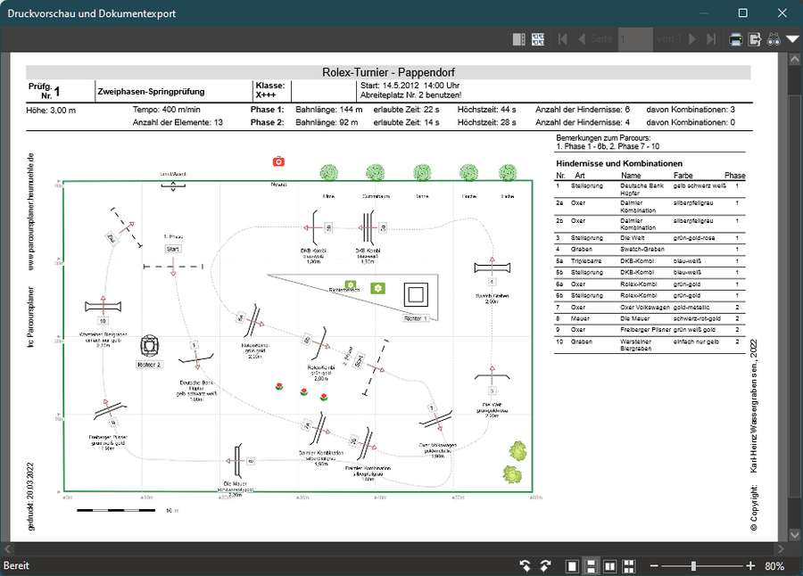Go to the first page

[x=563, y=39]
